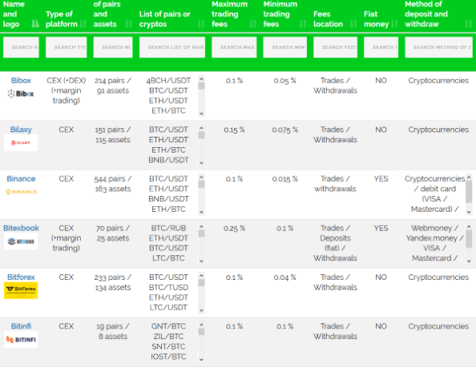Select the GNT/BTC pair in Bitinfi row

(x=168, y=326)
